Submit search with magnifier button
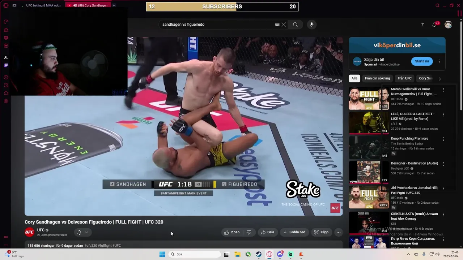This screenshot has height=260, width=463. click(x=295, y=25)
